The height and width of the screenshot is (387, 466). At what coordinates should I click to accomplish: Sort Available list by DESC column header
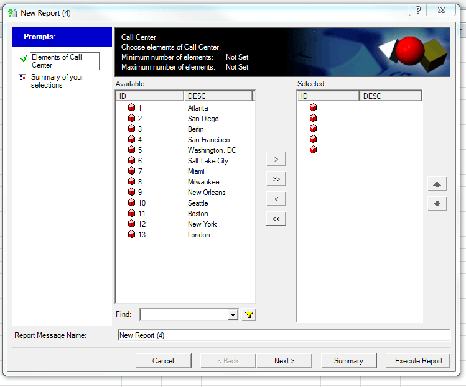218,96
